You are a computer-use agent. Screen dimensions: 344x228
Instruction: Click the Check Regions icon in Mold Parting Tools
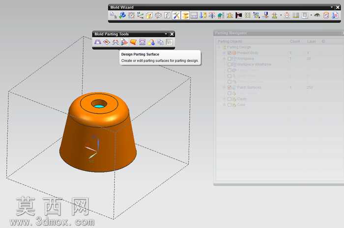point(98,42)
